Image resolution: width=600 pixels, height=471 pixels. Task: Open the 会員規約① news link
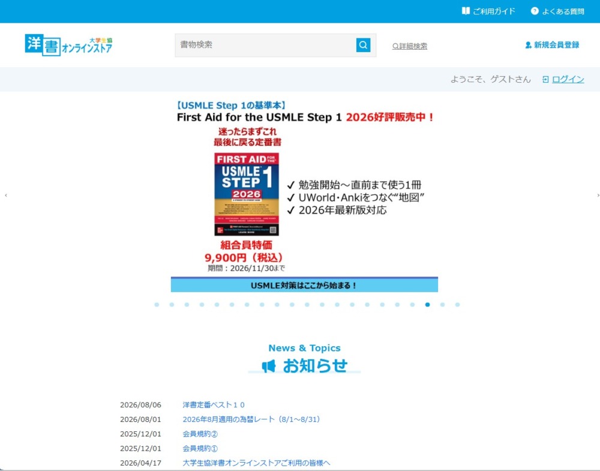pyautogui.click(x=200, y=448)
